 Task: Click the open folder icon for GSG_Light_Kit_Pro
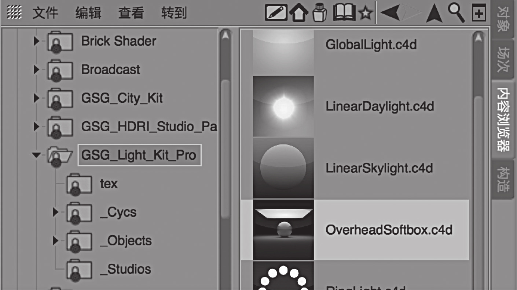tap(60, 157)
